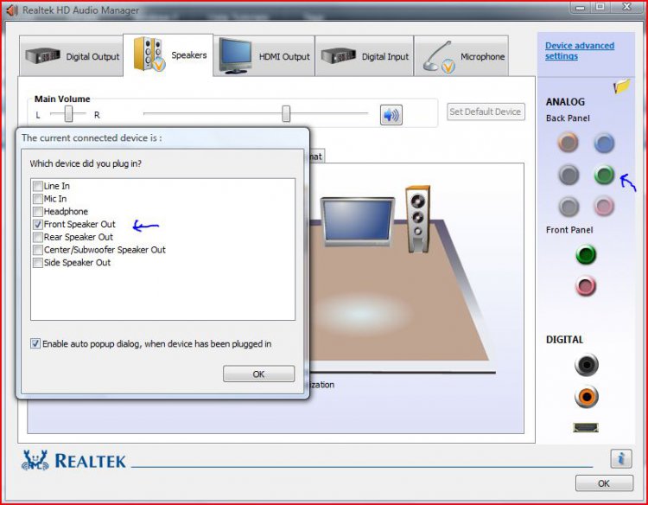The height and width of the screenshot is (505, 648).
Task: Click the Set Default Device button
Action: point(486,112)
